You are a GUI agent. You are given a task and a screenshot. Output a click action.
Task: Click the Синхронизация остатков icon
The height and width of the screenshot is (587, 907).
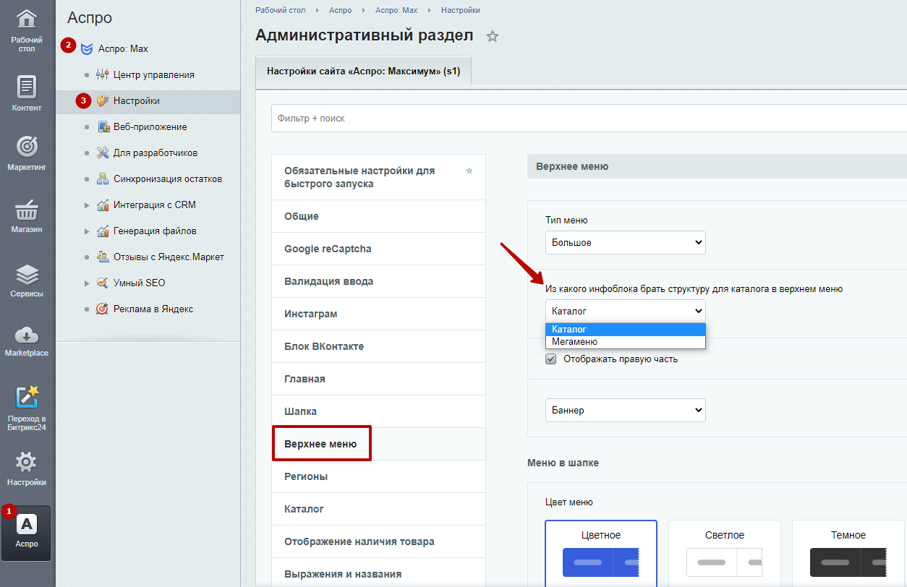(102, 179)
